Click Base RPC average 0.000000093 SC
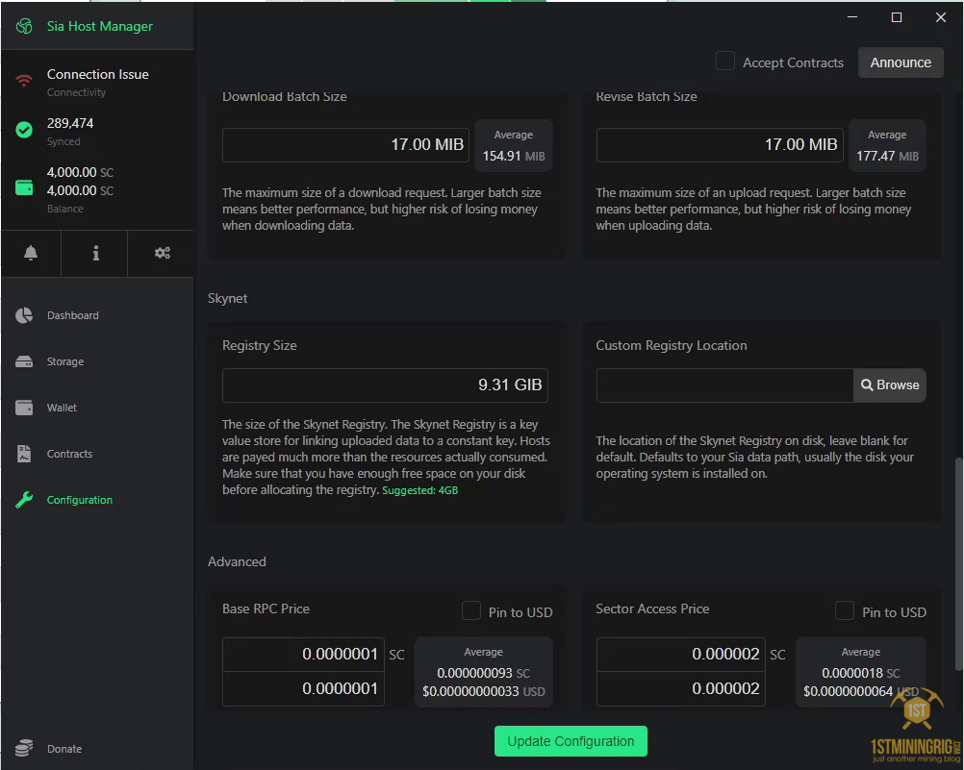Image resolution: width=964 pixels, height=770 pixels. [483, 674]
